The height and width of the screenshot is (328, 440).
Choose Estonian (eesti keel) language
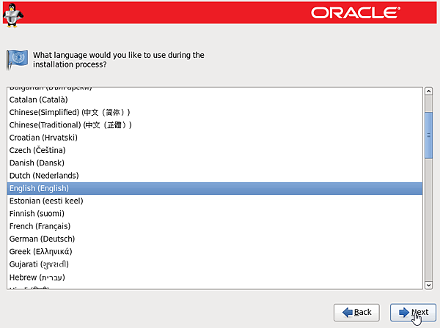tap(46, 201)
